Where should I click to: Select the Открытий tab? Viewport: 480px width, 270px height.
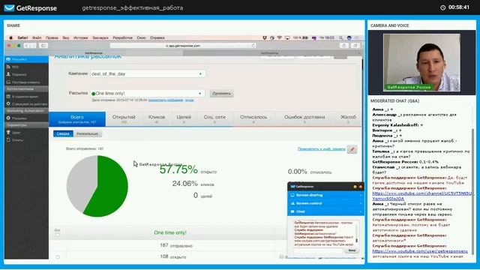(124, 118)
